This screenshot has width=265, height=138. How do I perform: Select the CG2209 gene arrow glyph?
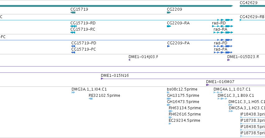169,12
